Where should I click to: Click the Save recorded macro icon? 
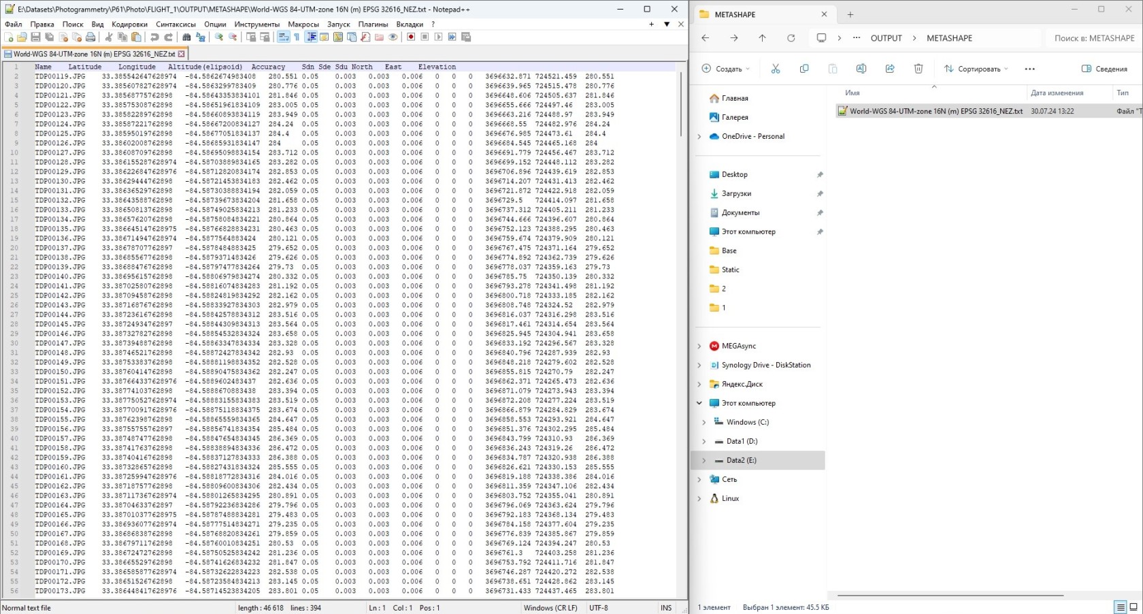tap(466, 37)
